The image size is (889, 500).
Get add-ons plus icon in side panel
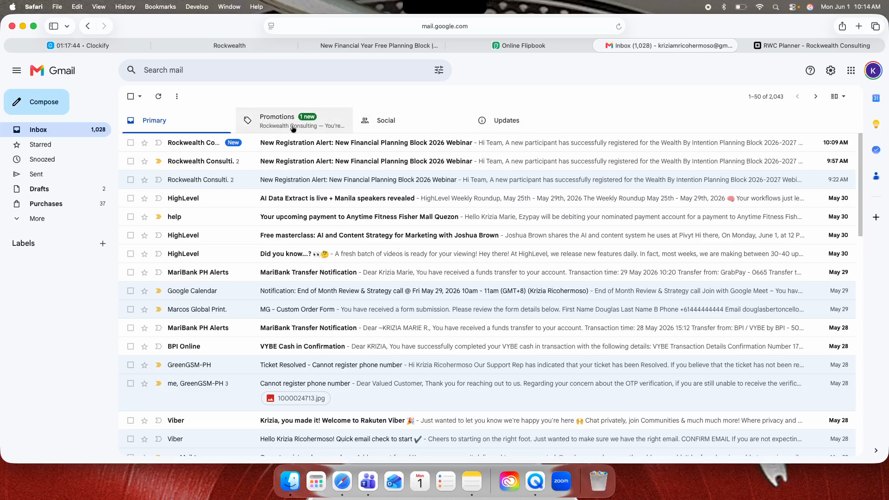point(876,217)
